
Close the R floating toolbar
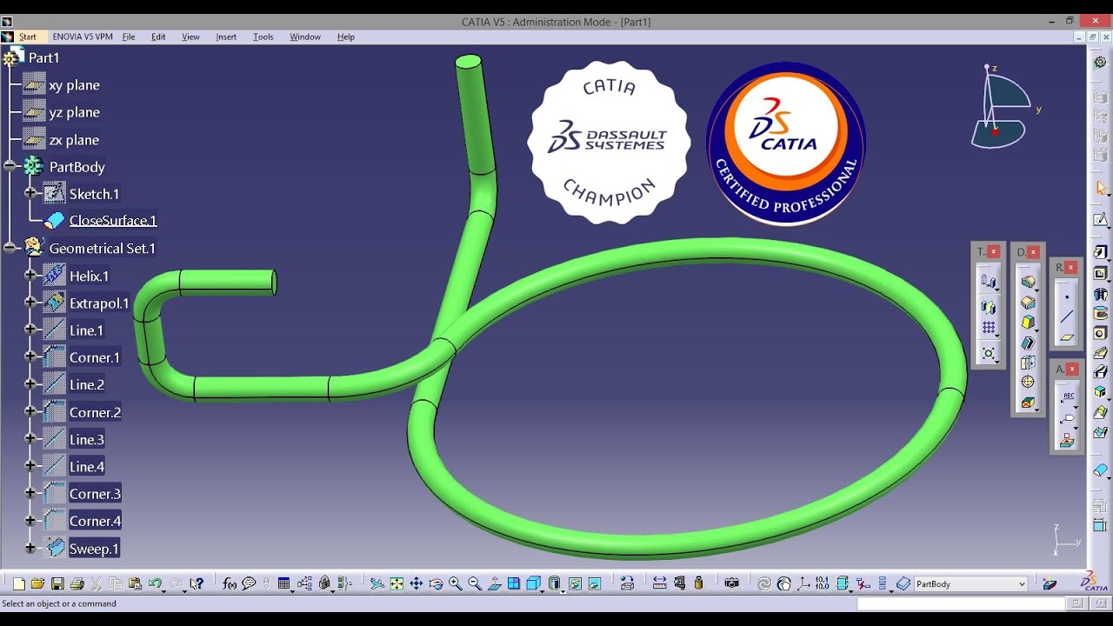(x=1071, y=267)
